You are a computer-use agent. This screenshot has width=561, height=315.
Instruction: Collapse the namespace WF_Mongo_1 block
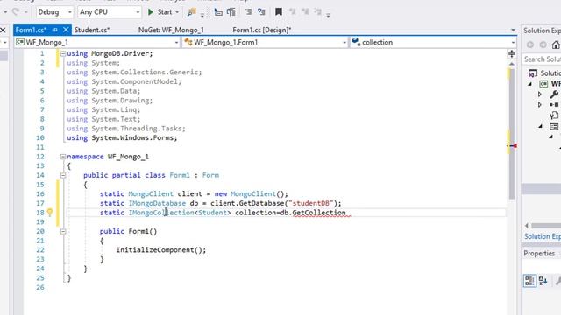click(63, 157)
